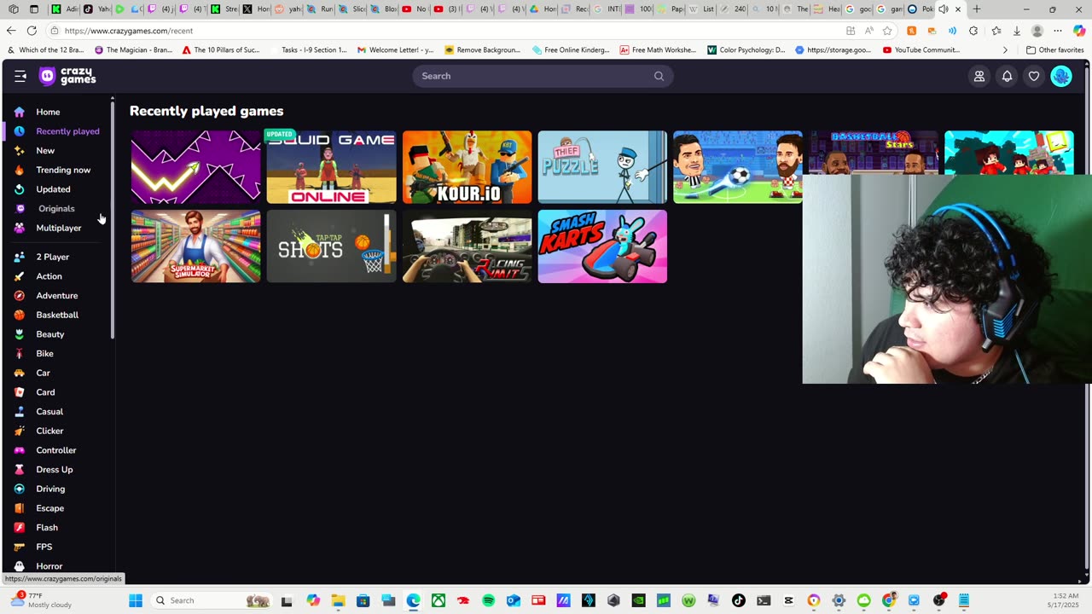Open the New games category

[45, 150]
